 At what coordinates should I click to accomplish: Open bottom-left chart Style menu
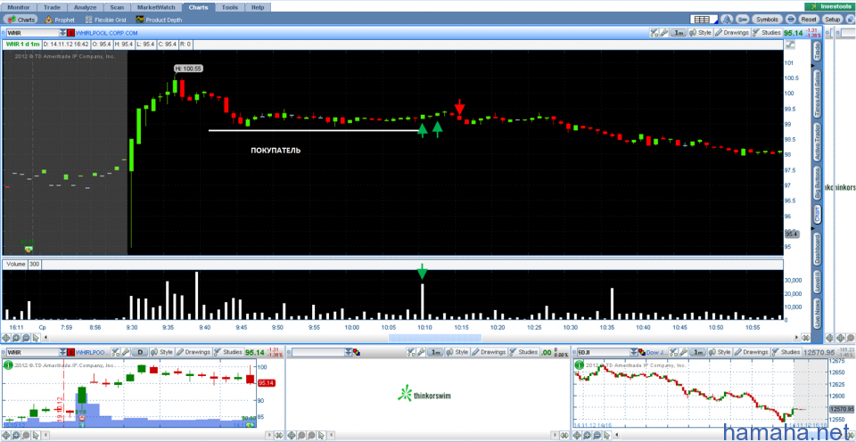point(162,353)
